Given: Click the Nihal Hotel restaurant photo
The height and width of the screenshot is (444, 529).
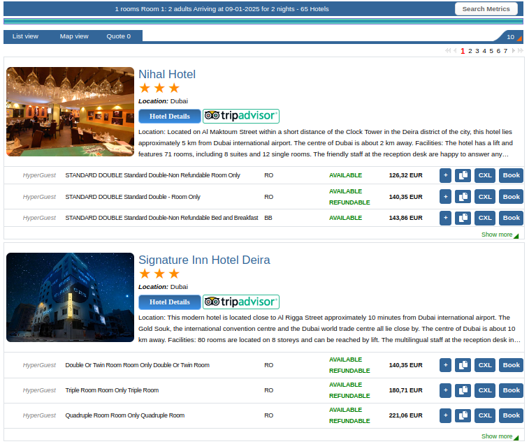Looking at the screenshot, I should (x=70, y=112).
